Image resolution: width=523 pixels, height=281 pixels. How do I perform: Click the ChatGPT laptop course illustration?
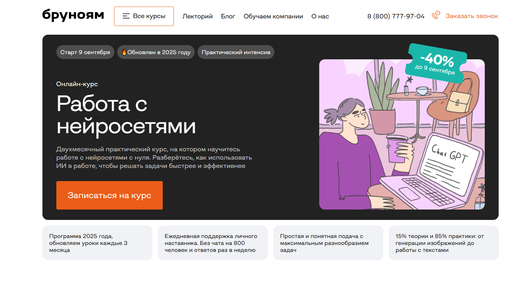coord(402,134)
